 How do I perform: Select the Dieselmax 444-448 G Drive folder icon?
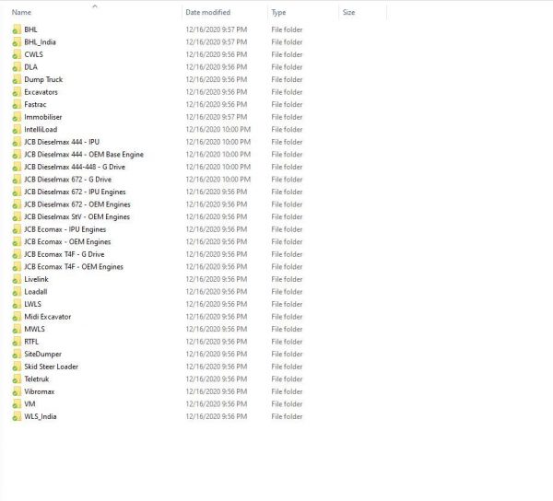tap(17, 167)
